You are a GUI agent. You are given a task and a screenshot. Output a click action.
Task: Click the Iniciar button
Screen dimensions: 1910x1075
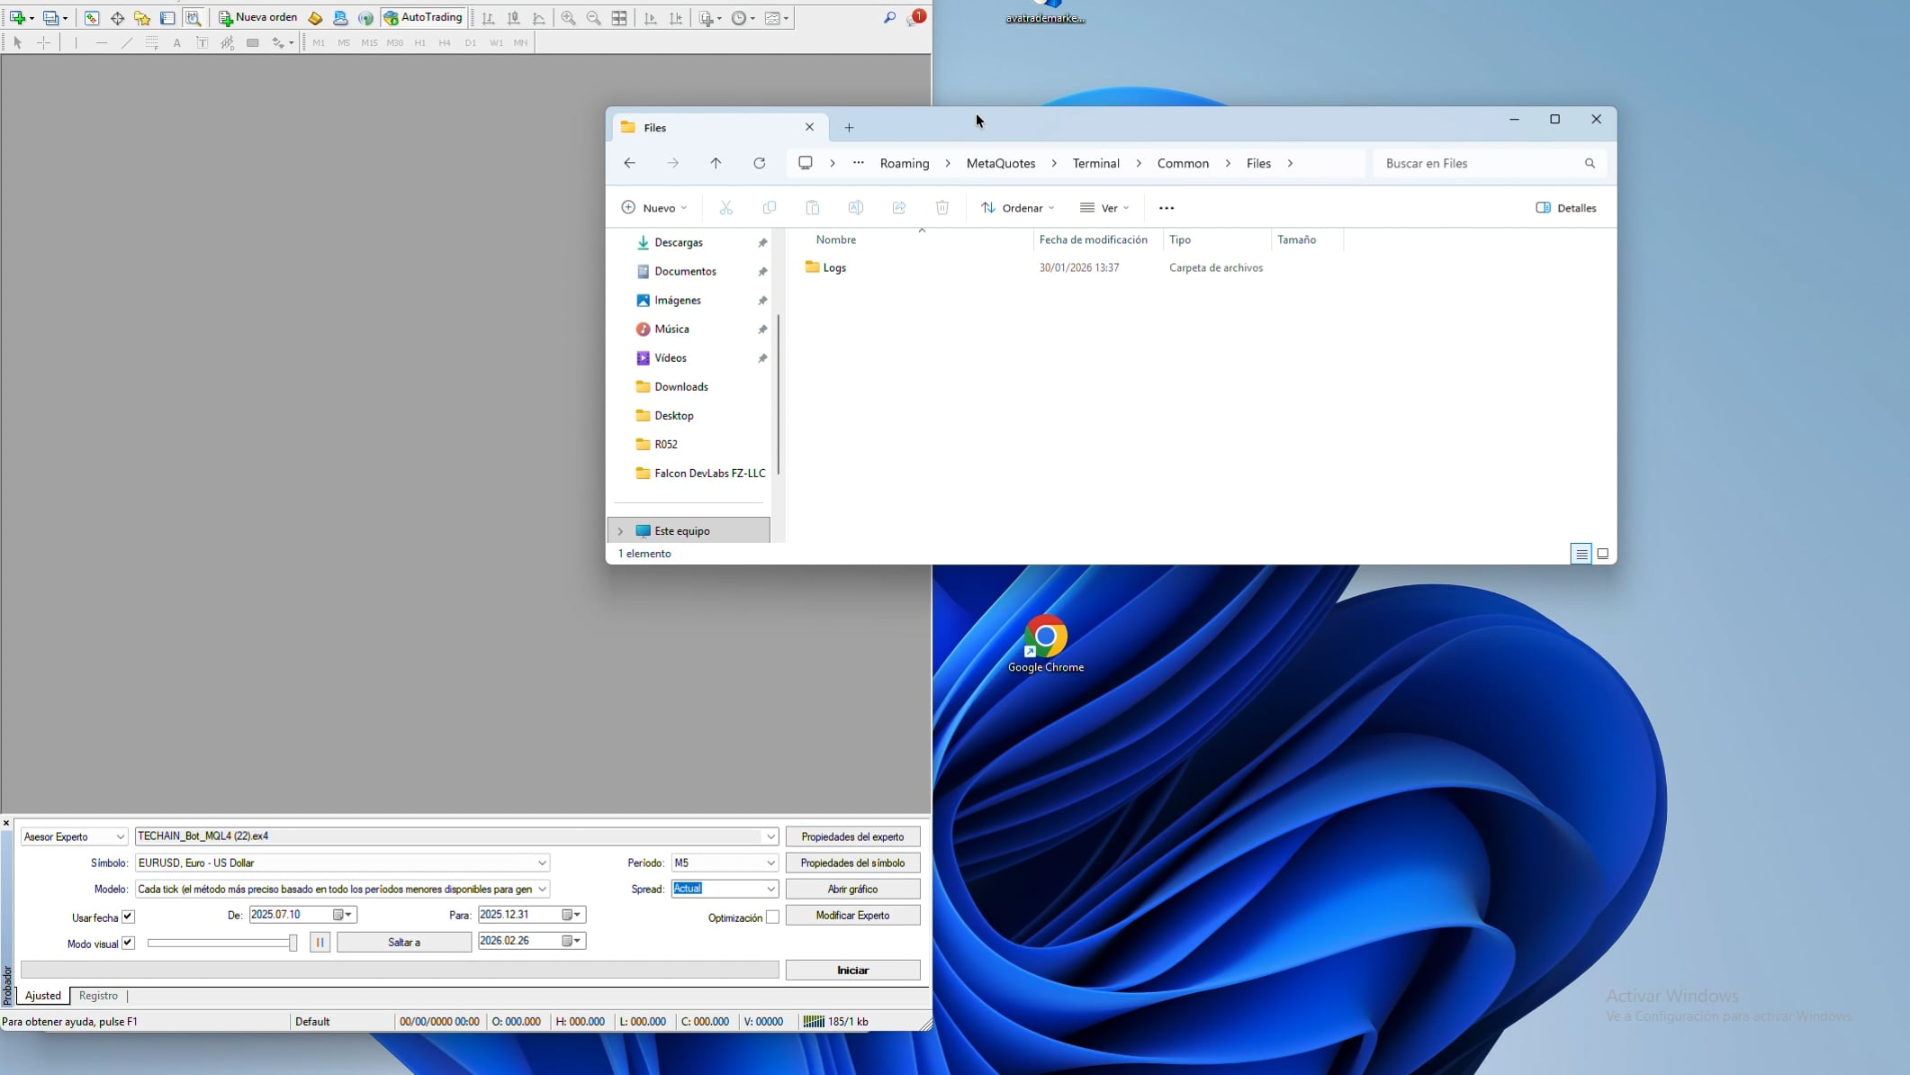click(x=852, y=970)
